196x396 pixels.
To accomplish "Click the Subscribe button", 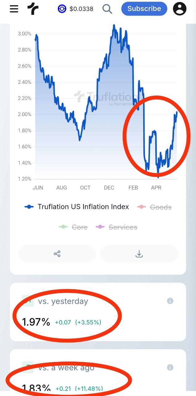I will point(144,9).
